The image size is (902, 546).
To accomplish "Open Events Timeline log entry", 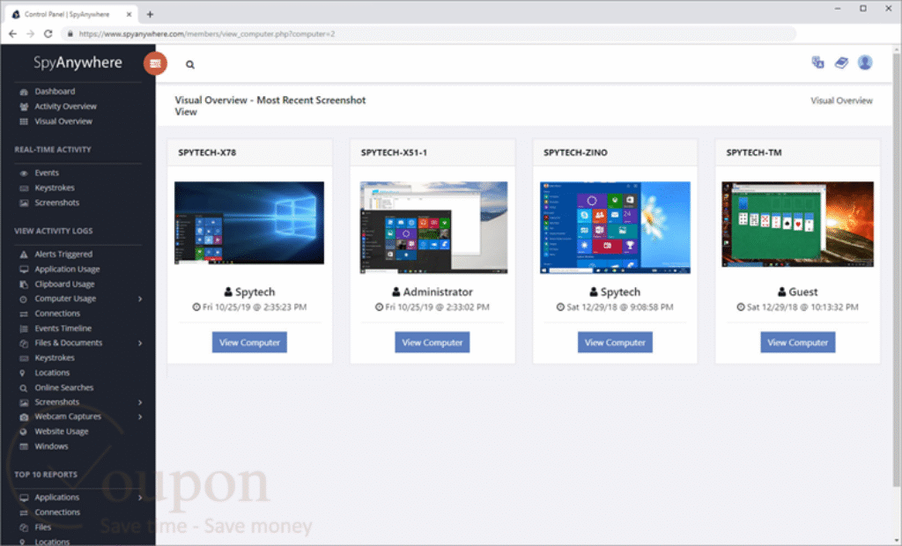I will [x=63, y=328].
